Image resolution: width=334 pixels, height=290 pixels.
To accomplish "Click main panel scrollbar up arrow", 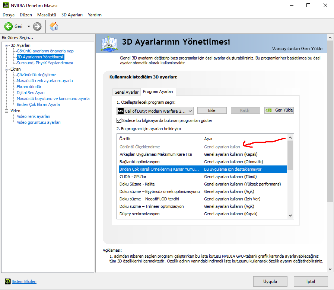I will [330, 38].
